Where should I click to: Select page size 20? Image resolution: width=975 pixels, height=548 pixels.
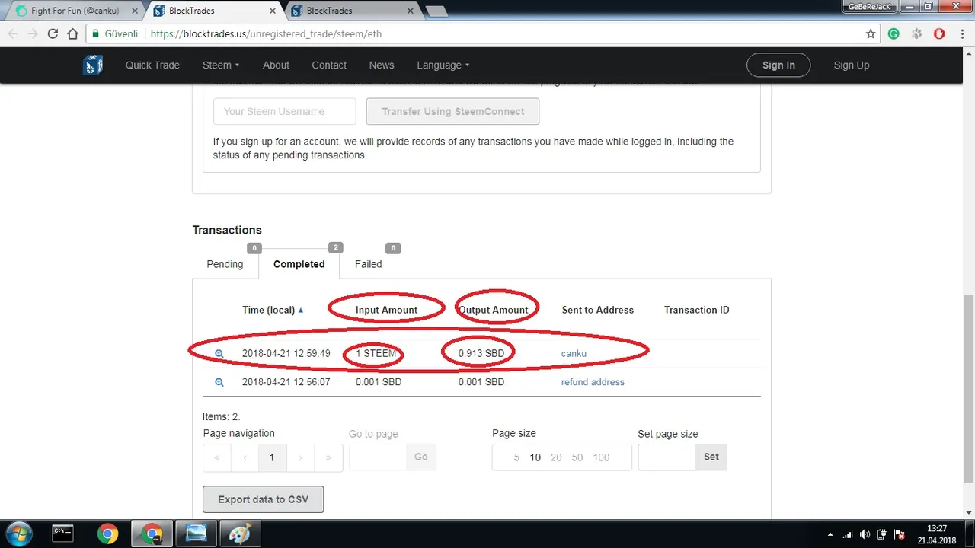(556, 457)
